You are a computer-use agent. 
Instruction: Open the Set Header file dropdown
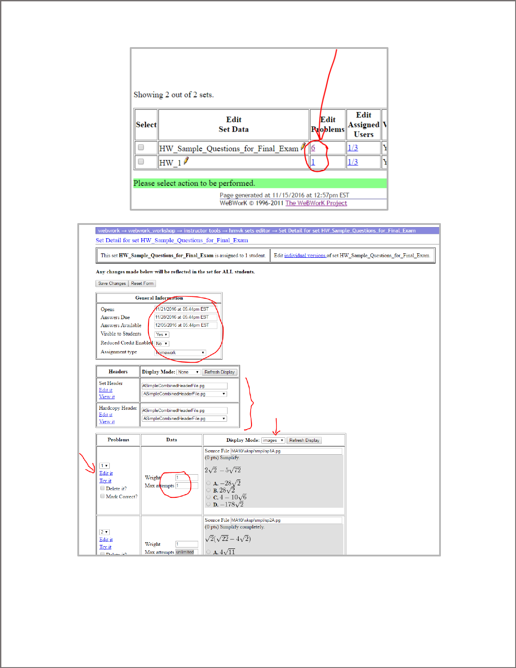click(184, 394)
